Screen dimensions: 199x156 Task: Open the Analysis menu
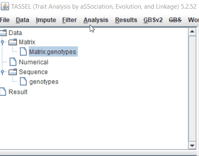[96, 20]
